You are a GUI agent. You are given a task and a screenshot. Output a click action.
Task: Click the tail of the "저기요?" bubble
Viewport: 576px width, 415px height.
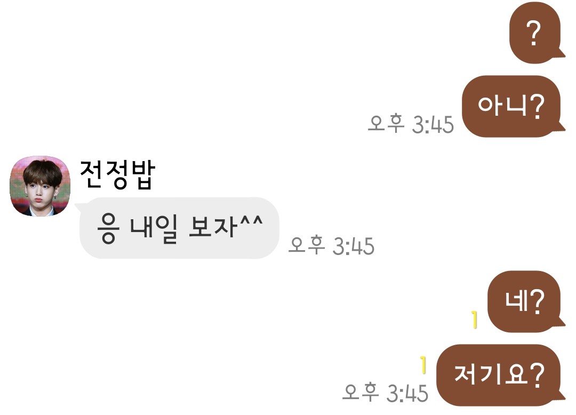coord(562,395)
